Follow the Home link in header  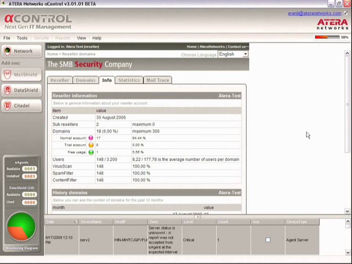[191, 47]
